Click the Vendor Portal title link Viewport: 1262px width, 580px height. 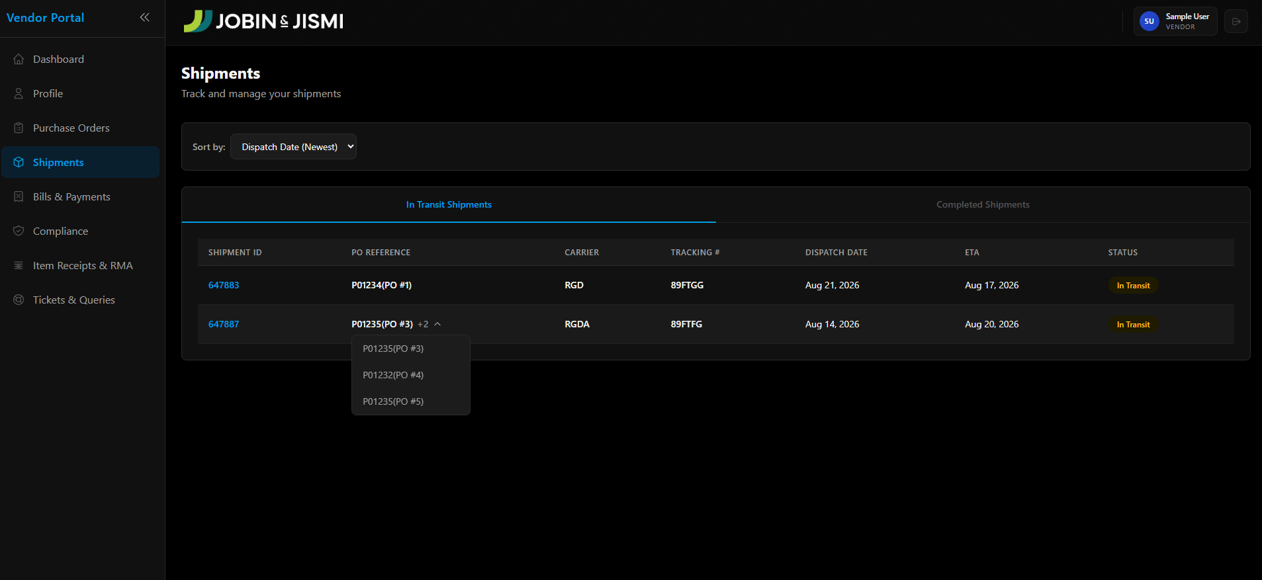(x=45, y=18)
